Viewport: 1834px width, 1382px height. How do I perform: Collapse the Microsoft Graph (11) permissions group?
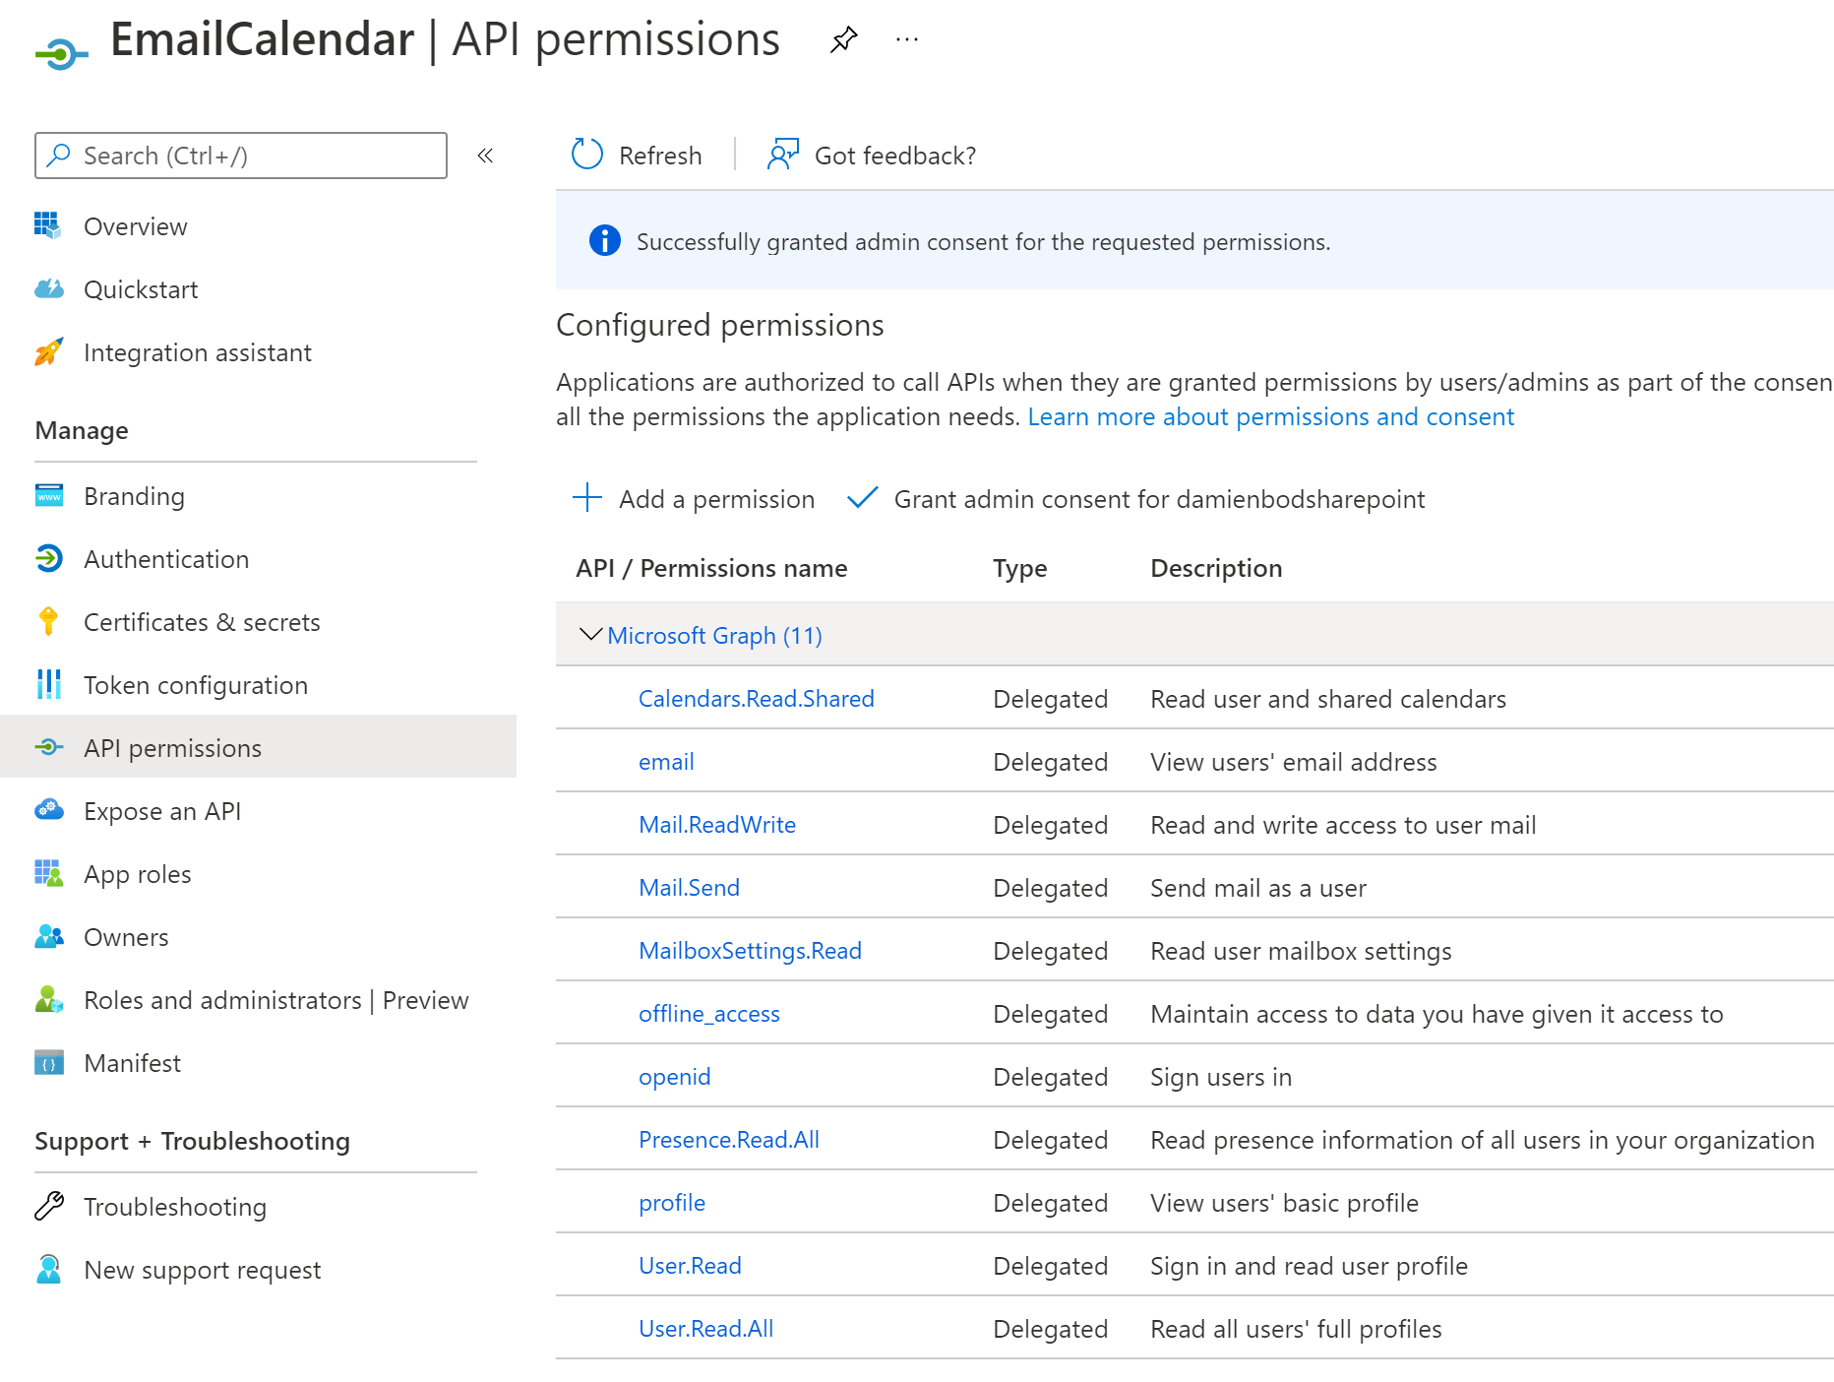tap(590, 635)
